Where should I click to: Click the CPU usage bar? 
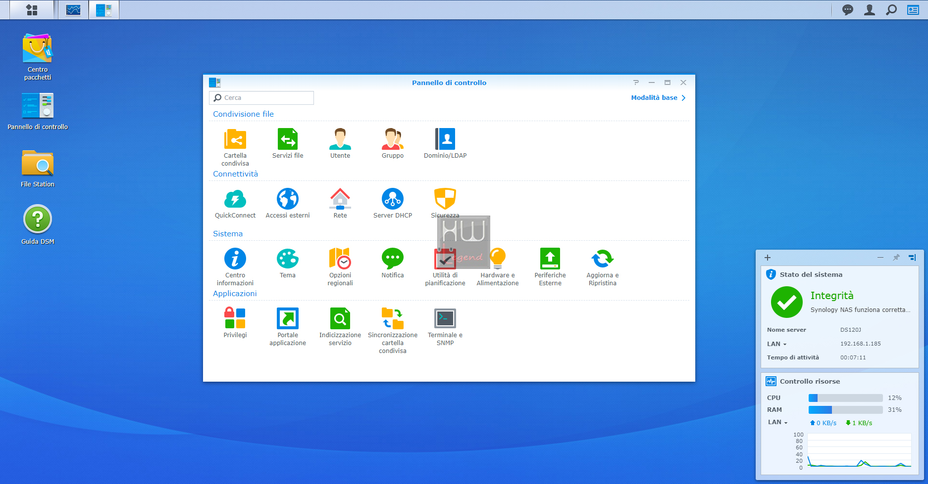pyautogui.click(x=845, y=398)
